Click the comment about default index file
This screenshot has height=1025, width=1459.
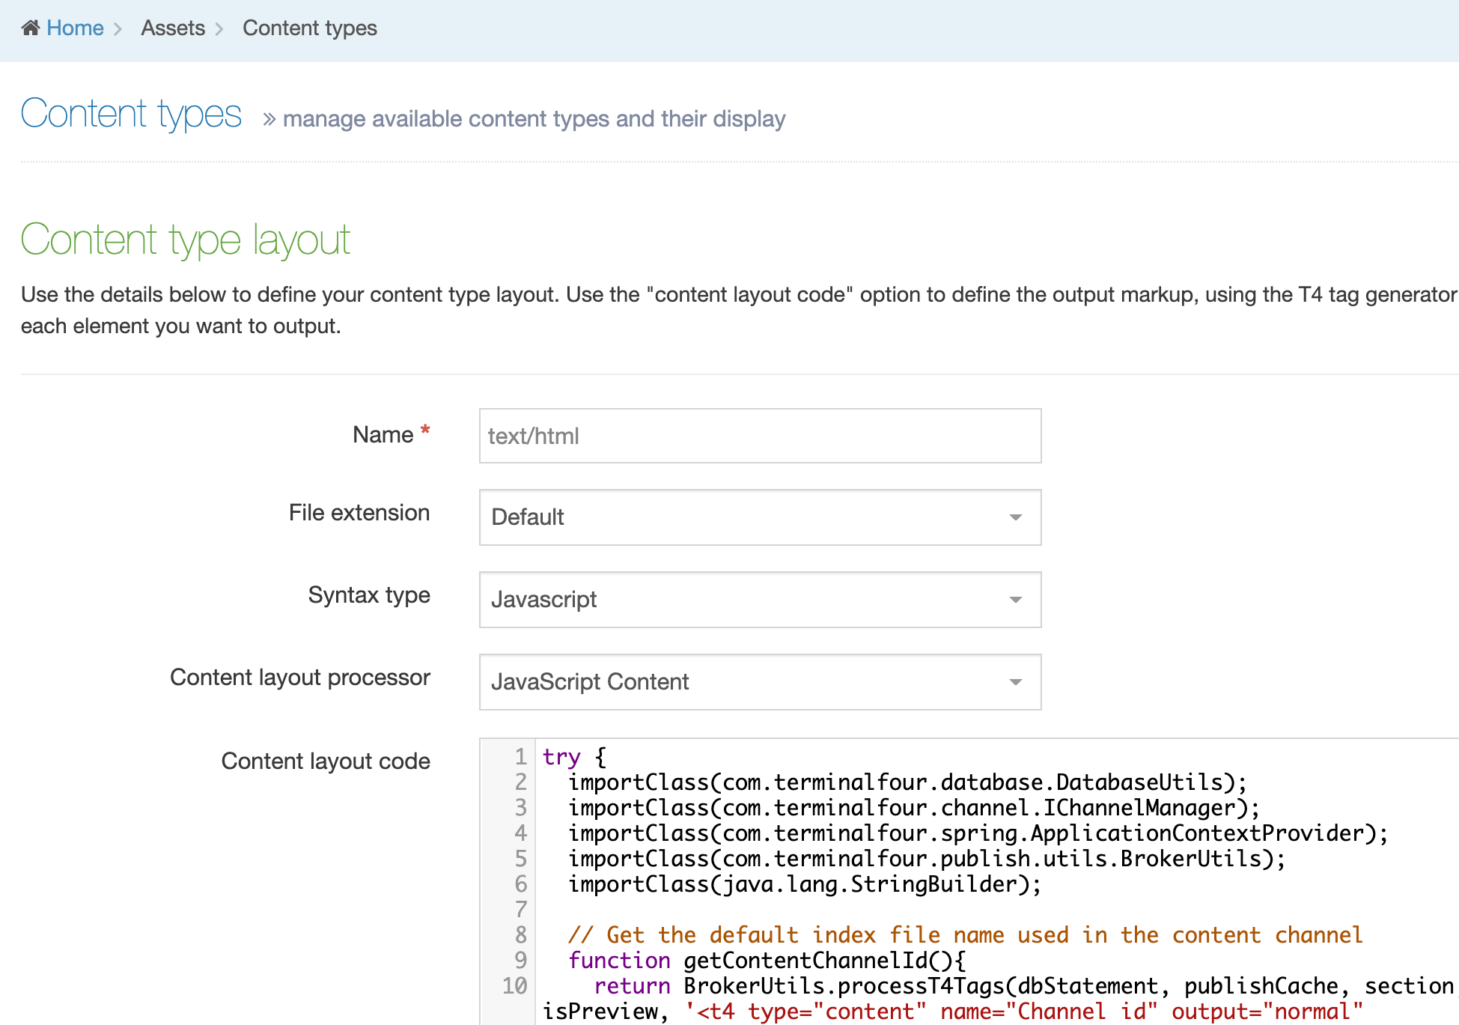[x=965, y=935]
